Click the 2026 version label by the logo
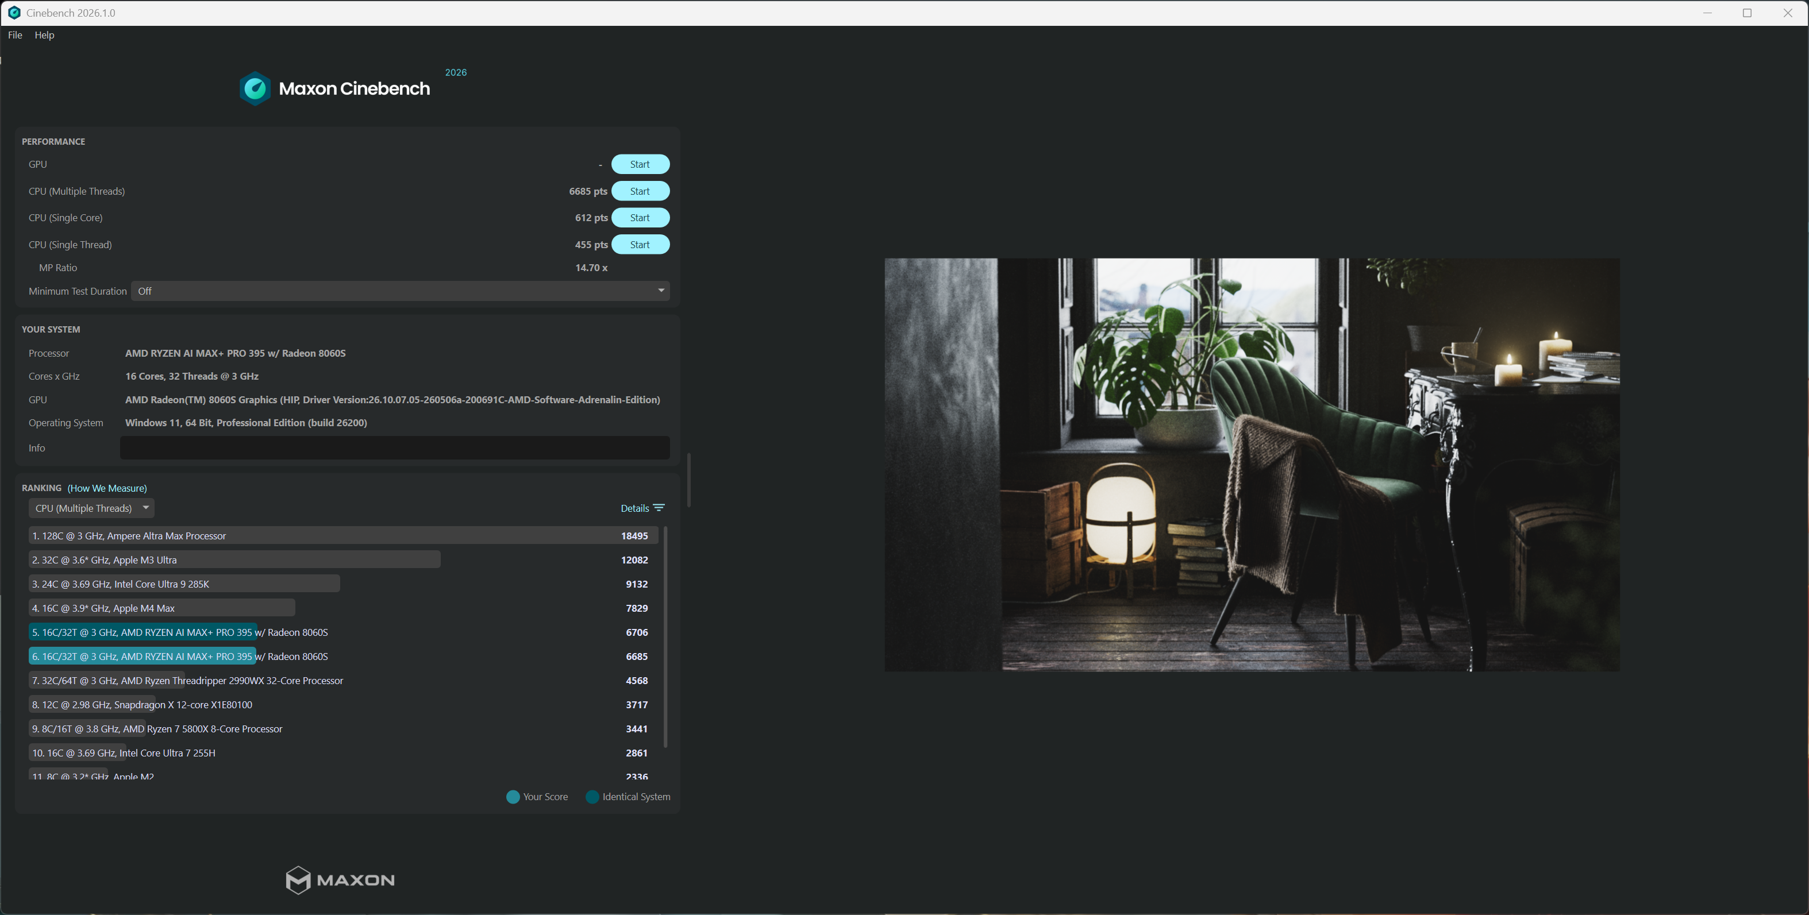The image size is (1809, 915). point(456,72)
